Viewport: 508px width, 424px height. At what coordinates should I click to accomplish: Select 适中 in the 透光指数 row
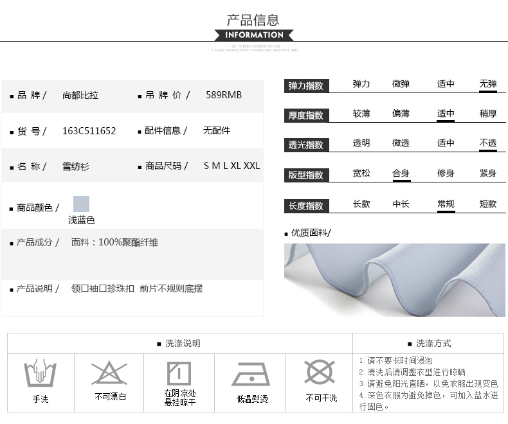446,143
